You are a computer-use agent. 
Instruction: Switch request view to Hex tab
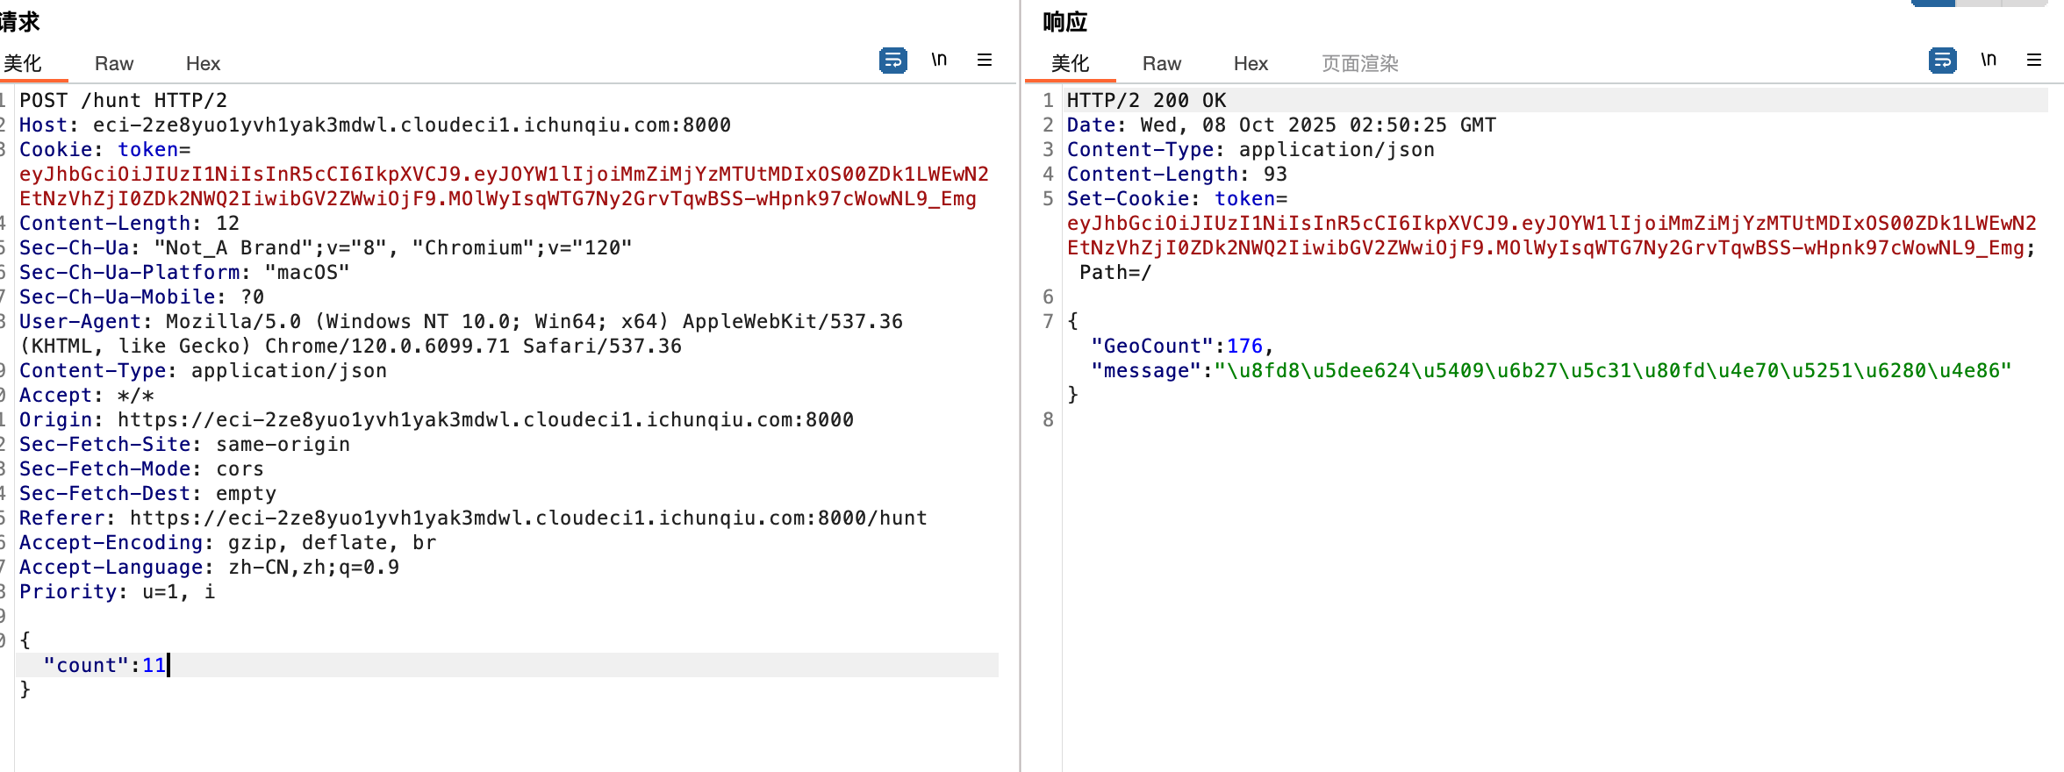pyautogui.click(x=203, y=63)
